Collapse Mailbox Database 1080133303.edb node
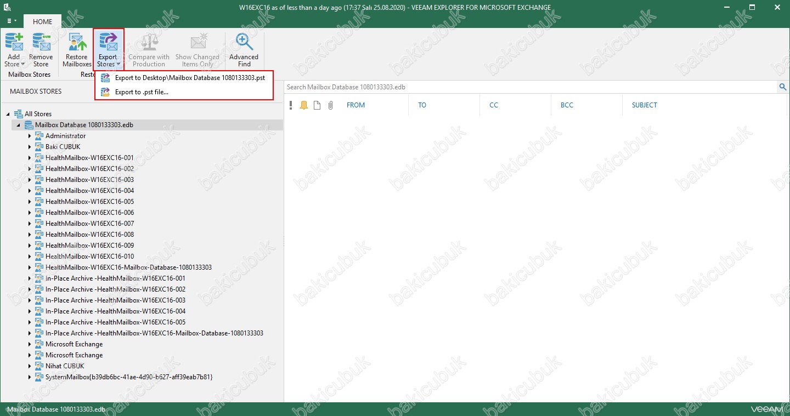Viewport: 790px width, 416px height. tap(19, 125)
